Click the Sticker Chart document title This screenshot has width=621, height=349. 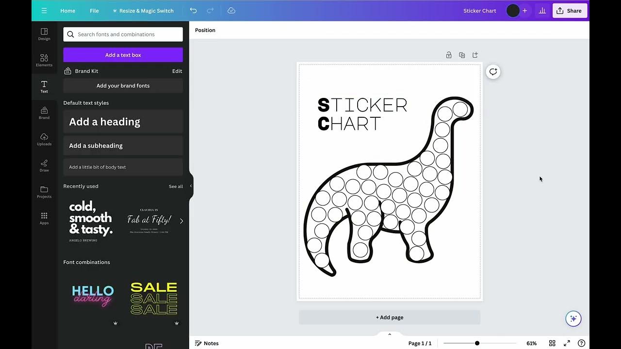tap(479, 11)
